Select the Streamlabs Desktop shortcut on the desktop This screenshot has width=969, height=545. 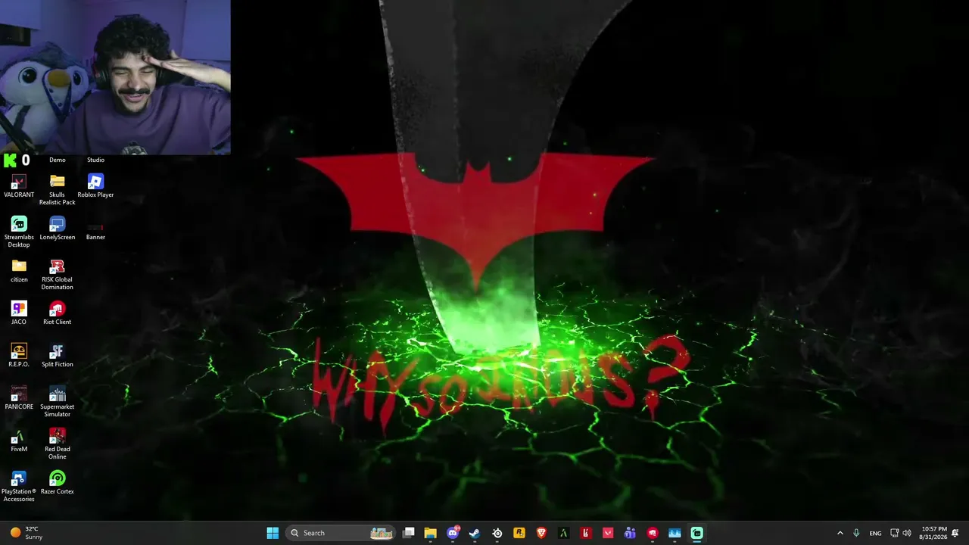click(x=19, y=232)
